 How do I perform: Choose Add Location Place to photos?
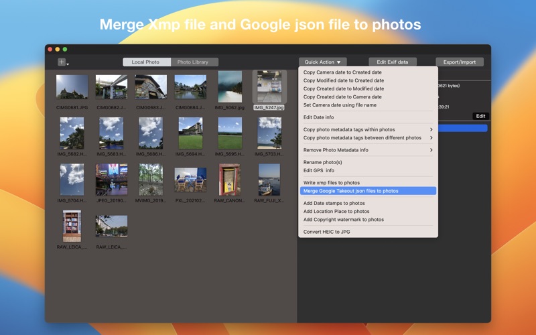(368, 212)
